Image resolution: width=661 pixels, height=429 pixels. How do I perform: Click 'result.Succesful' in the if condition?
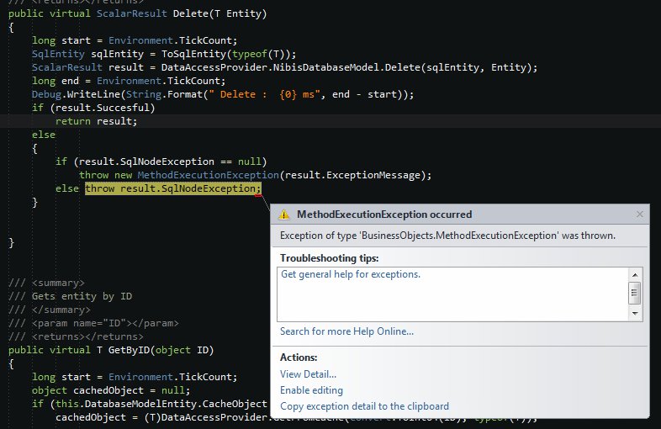(x=103, y=108)
